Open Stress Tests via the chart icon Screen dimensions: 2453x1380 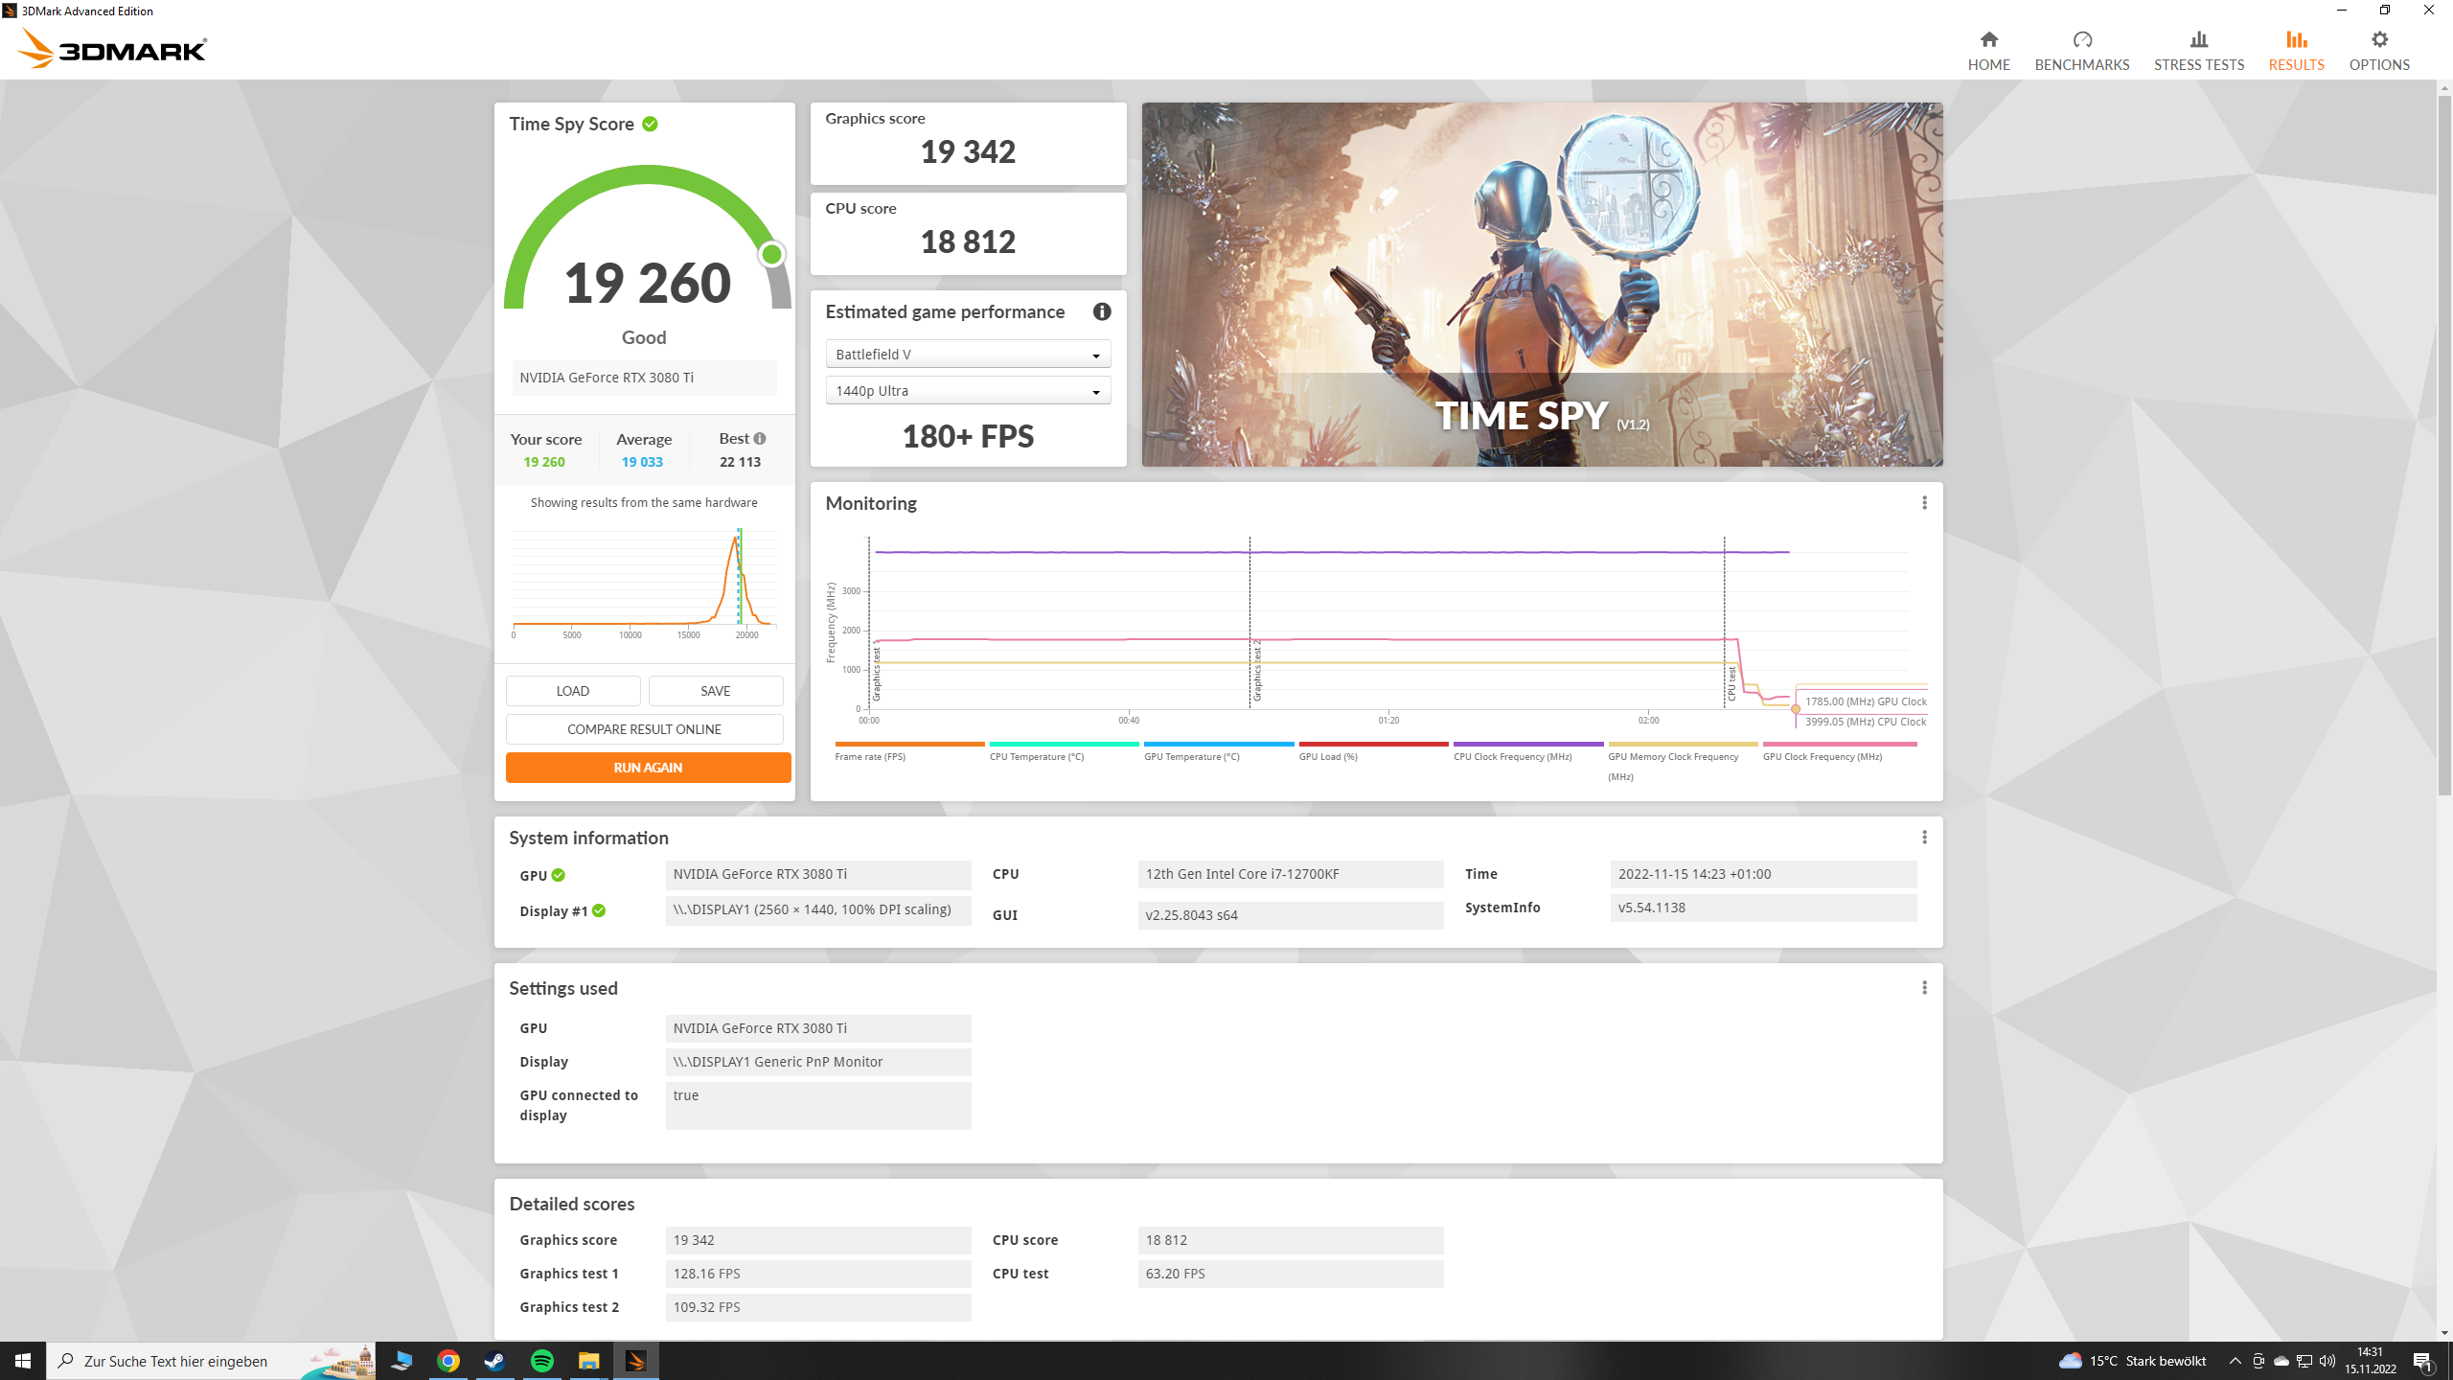(2198, 40)
